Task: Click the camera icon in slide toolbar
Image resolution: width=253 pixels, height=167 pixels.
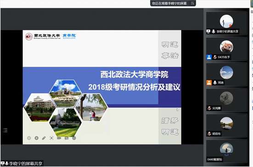Action: click(59, 138)
